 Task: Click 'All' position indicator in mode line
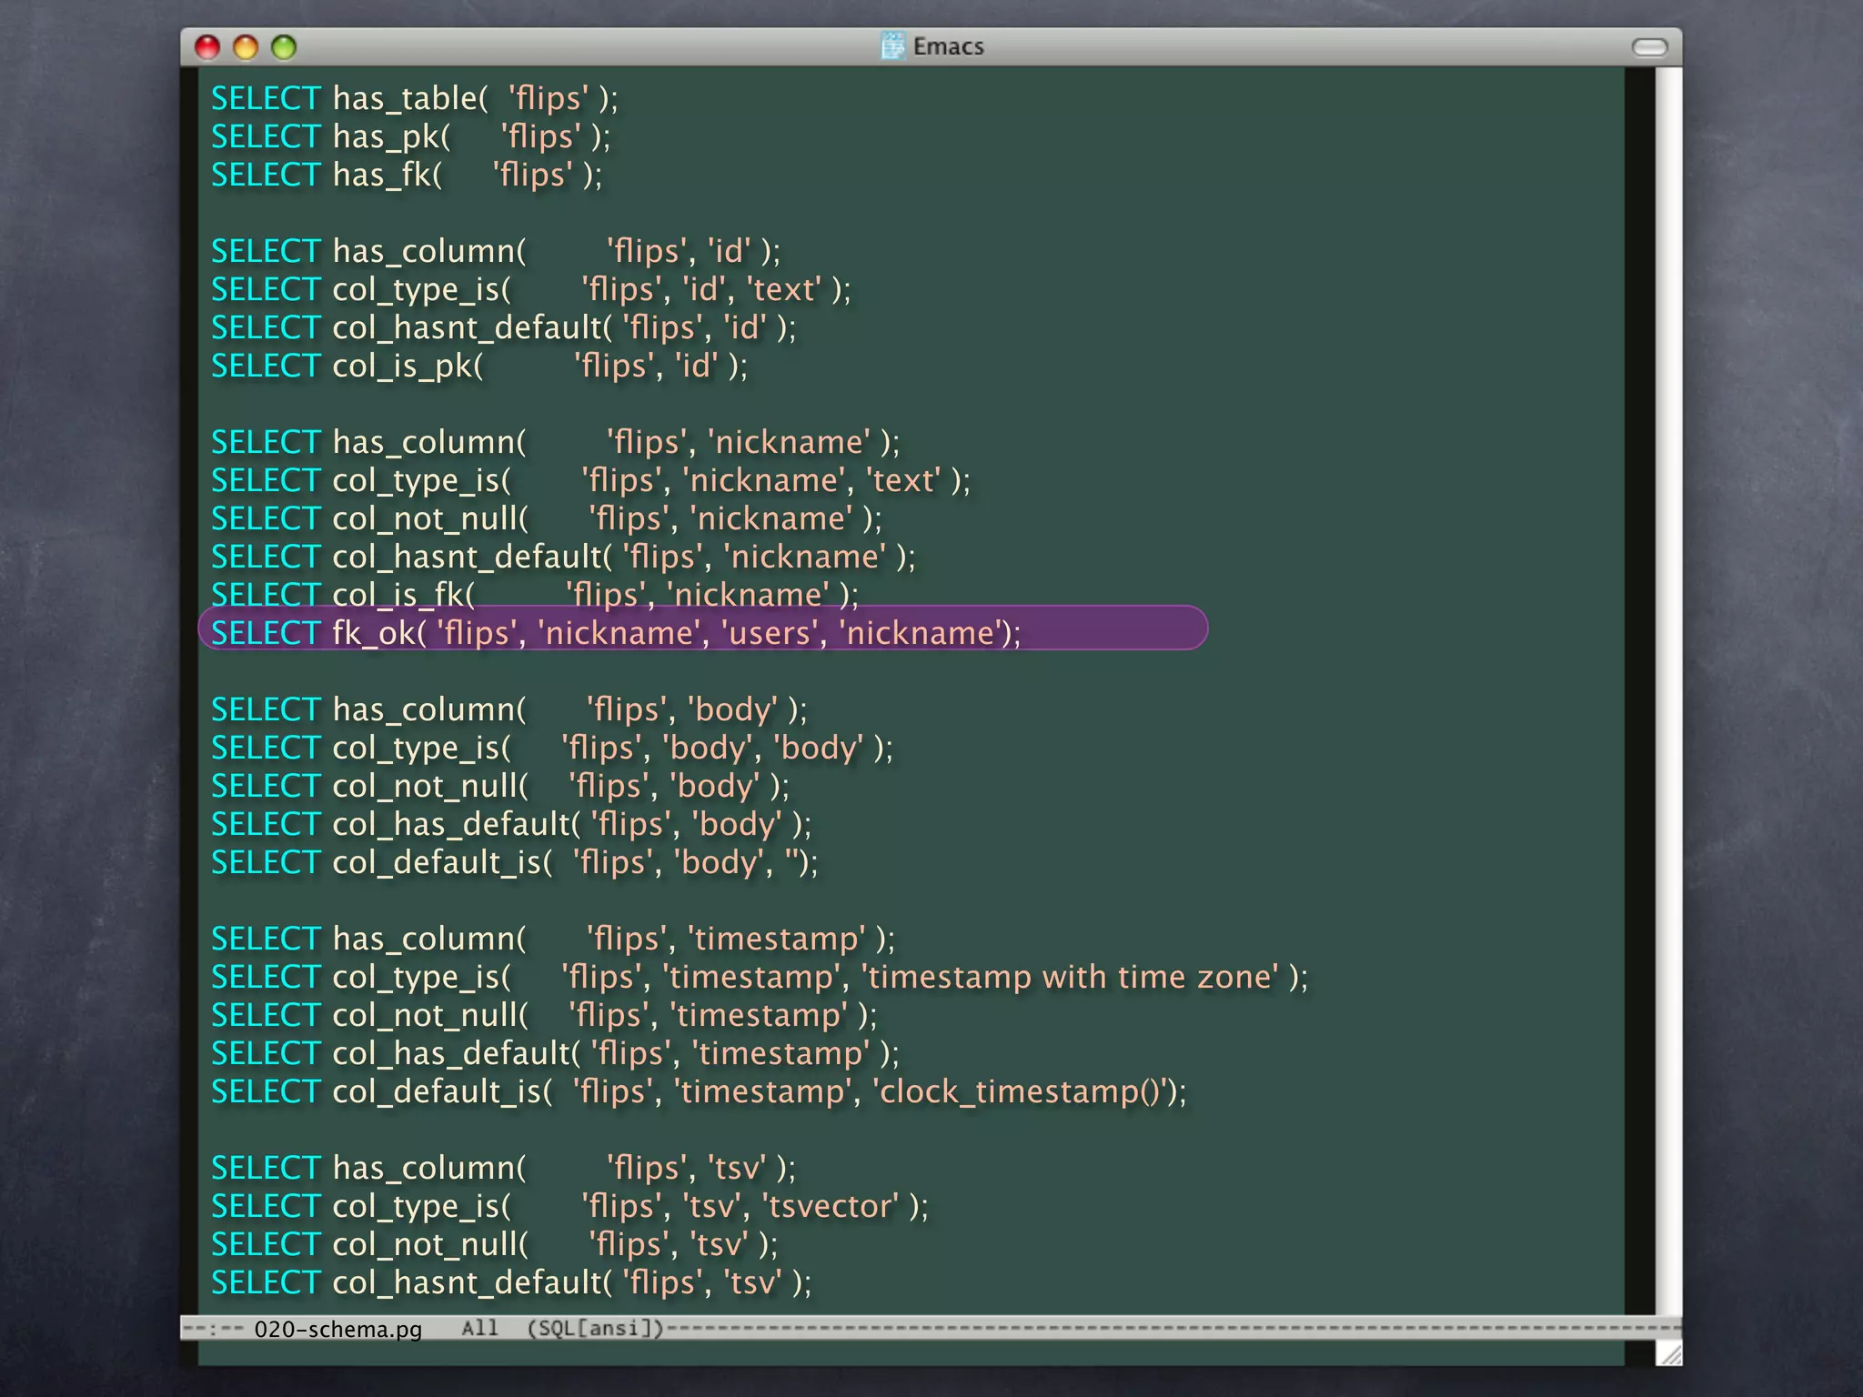point(479,1328)
